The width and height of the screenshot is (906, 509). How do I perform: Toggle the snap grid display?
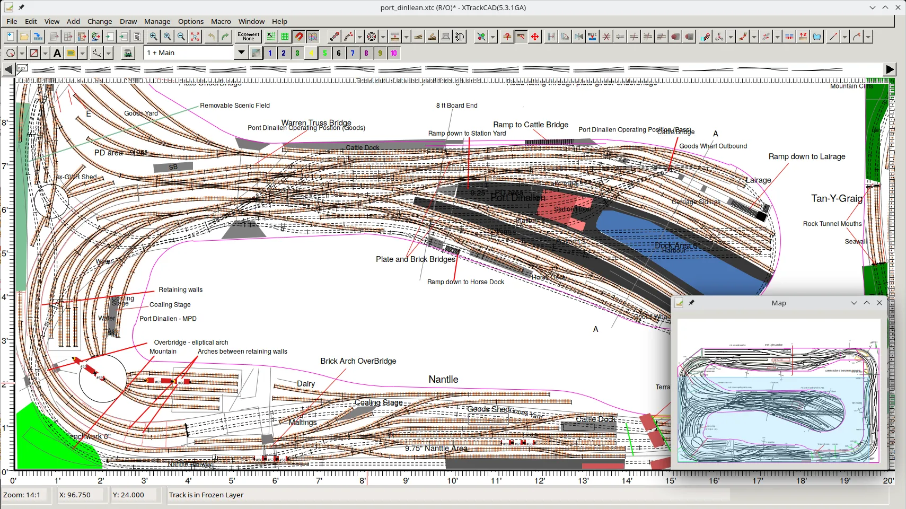point(285,37)
